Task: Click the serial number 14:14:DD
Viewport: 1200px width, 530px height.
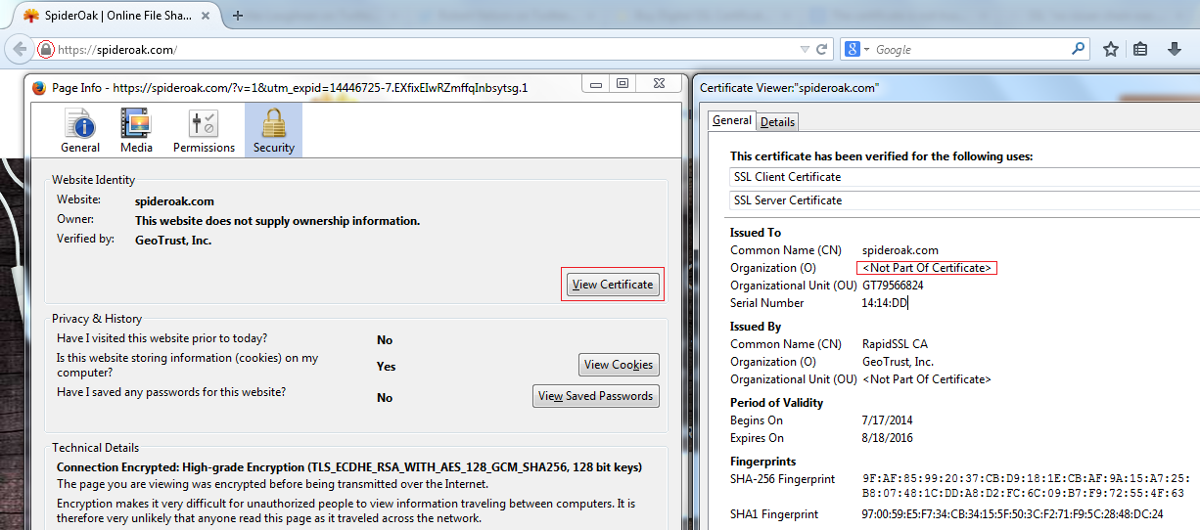Action: pos(885,303)
